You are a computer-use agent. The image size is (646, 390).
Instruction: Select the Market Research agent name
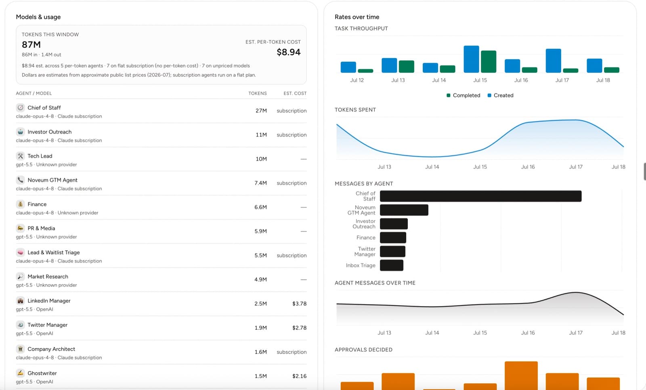tap(48, 276)
